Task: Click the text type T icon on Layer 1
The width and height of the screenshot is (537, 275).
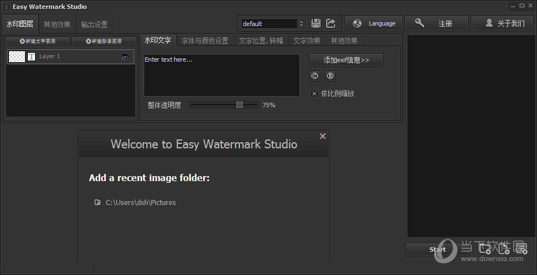Action: (31, 57)
